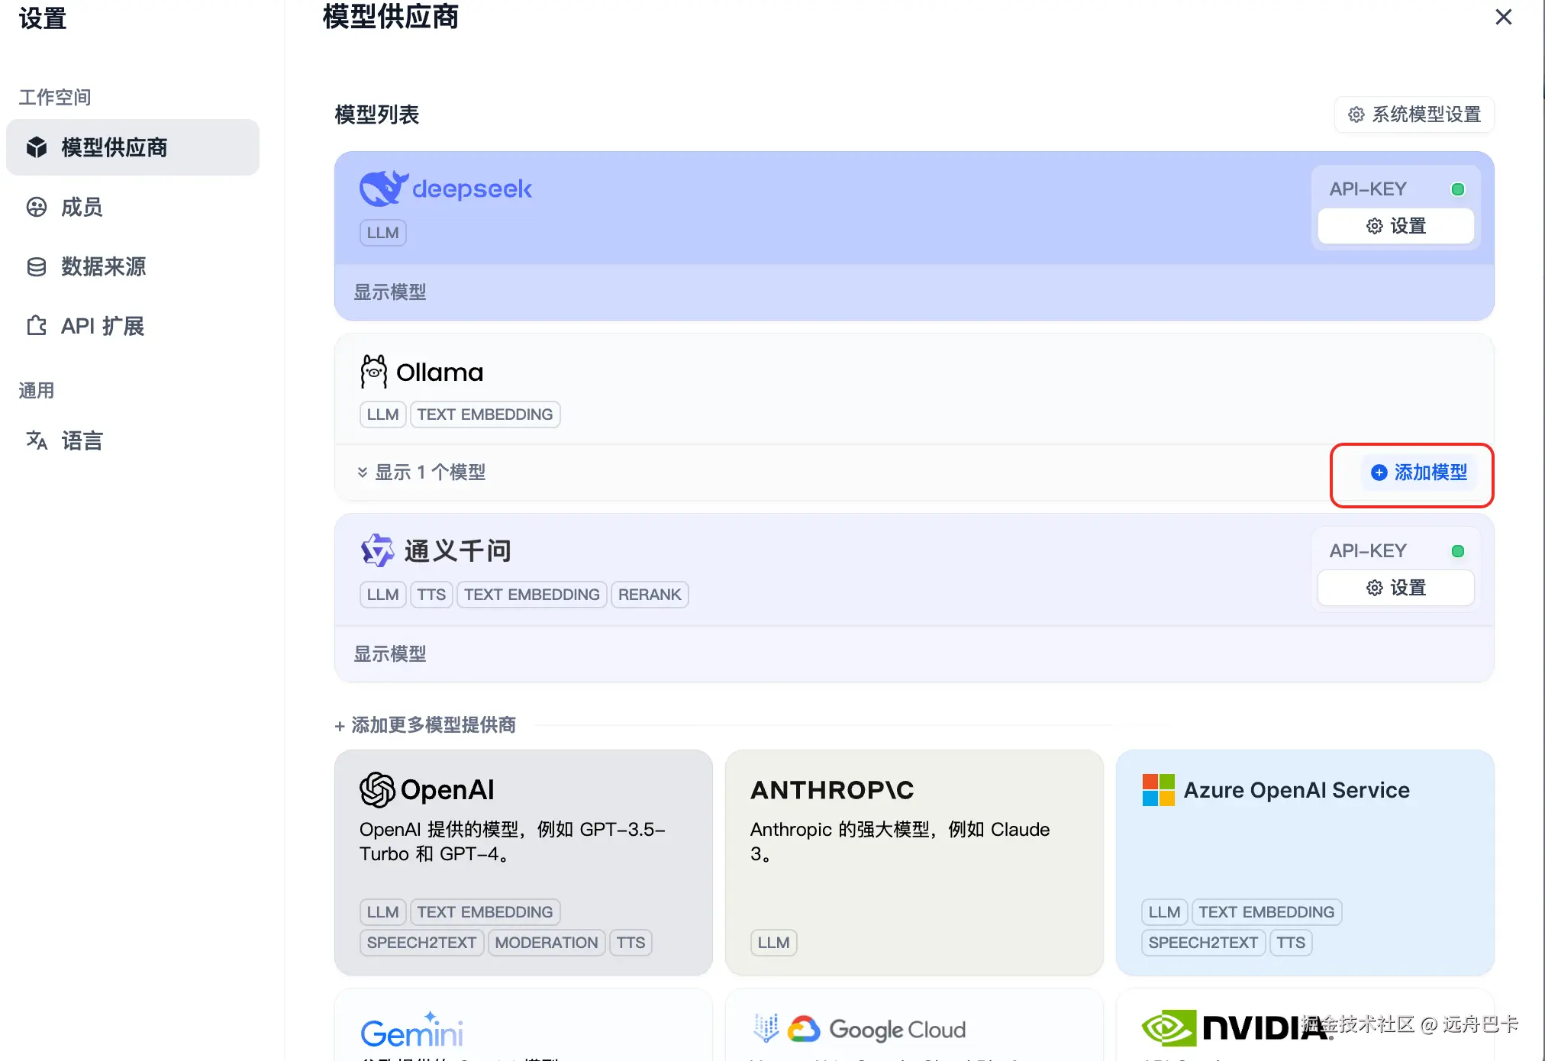Open 系统模型设置 button

point(1414,114)
